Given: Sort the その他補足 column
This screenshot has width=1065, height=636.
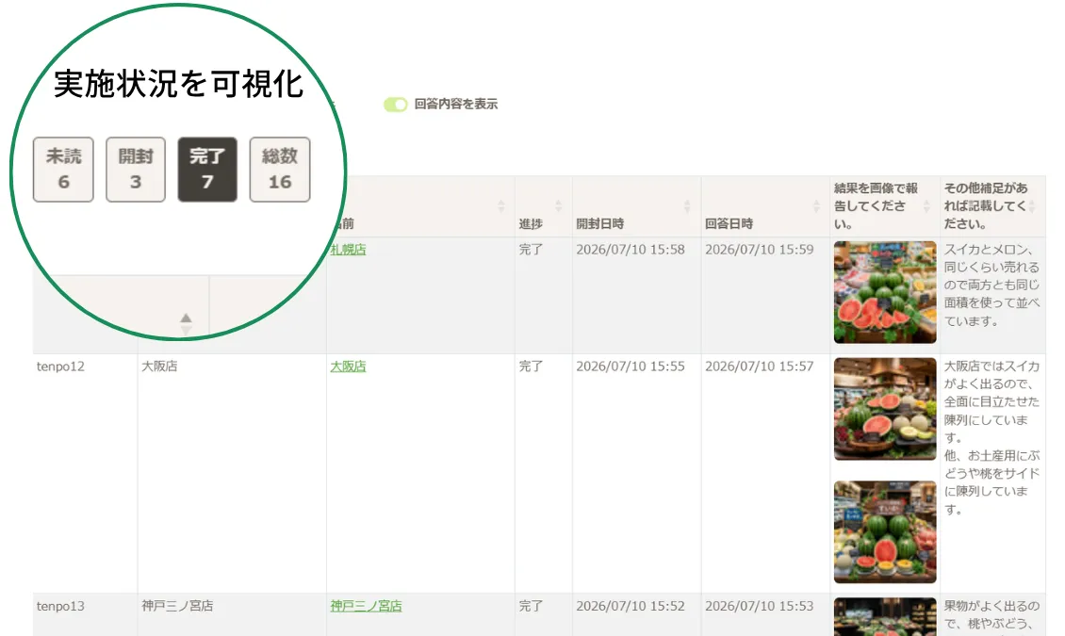Looking at the screenshot, I should point(1032,206).
